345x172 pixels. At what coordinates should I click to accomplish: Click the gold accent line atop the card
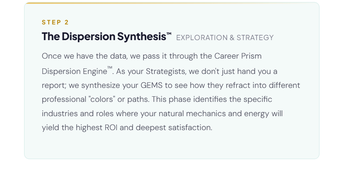(105, 3)
